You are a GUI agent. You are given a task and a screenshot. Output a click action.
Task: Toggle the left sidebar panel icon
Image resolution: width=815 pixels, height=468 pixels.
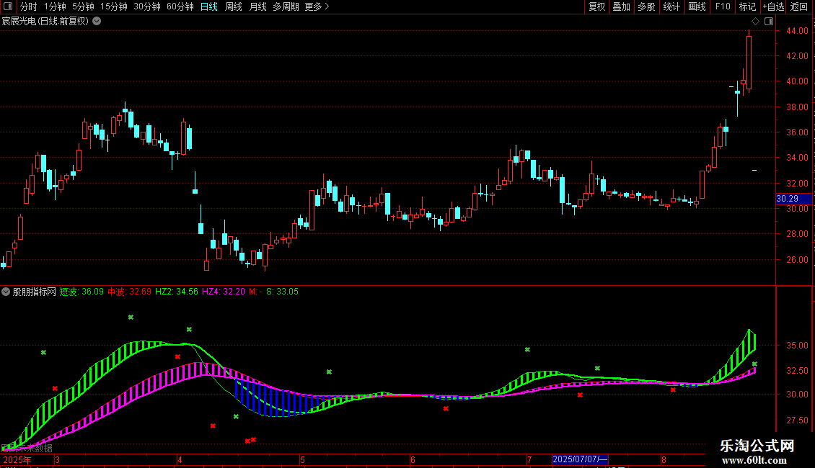[x=8, y=6]
